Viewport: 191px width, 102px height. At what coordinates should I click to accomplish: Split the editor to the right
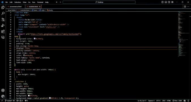[185, 7]
